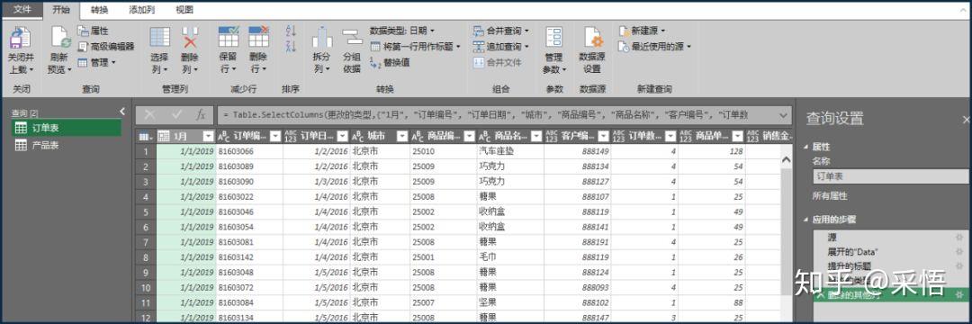
Task: Click the cell containing 81603066
Action: 249,151
